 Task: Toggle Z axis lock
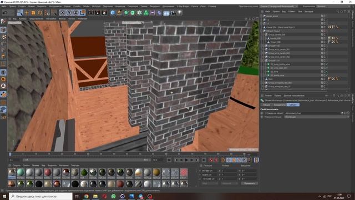tap(76, 12)
